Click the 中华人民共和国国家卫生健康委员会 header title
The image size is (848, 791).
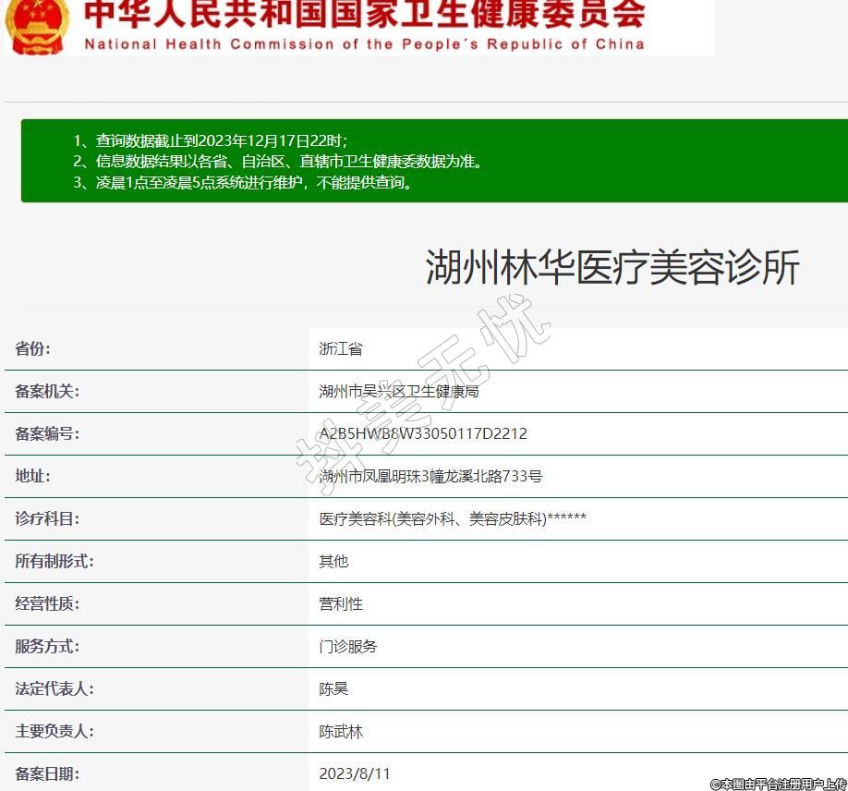(365, 16)
